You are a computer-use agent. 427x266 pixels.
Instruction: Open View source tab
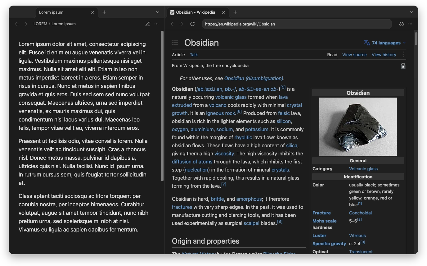click(x=354, y=55)
